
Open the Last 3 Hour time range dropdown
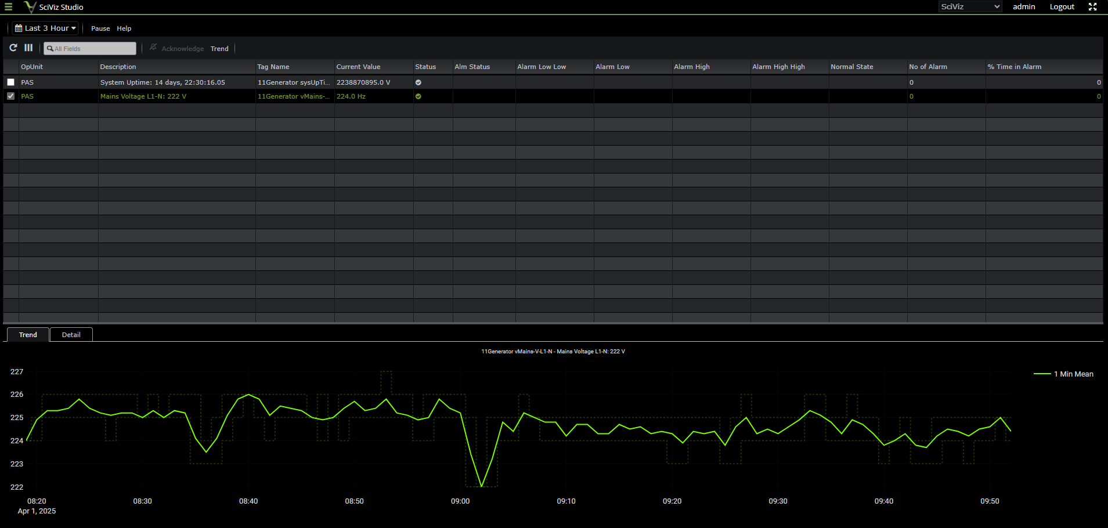click(45, 28)
